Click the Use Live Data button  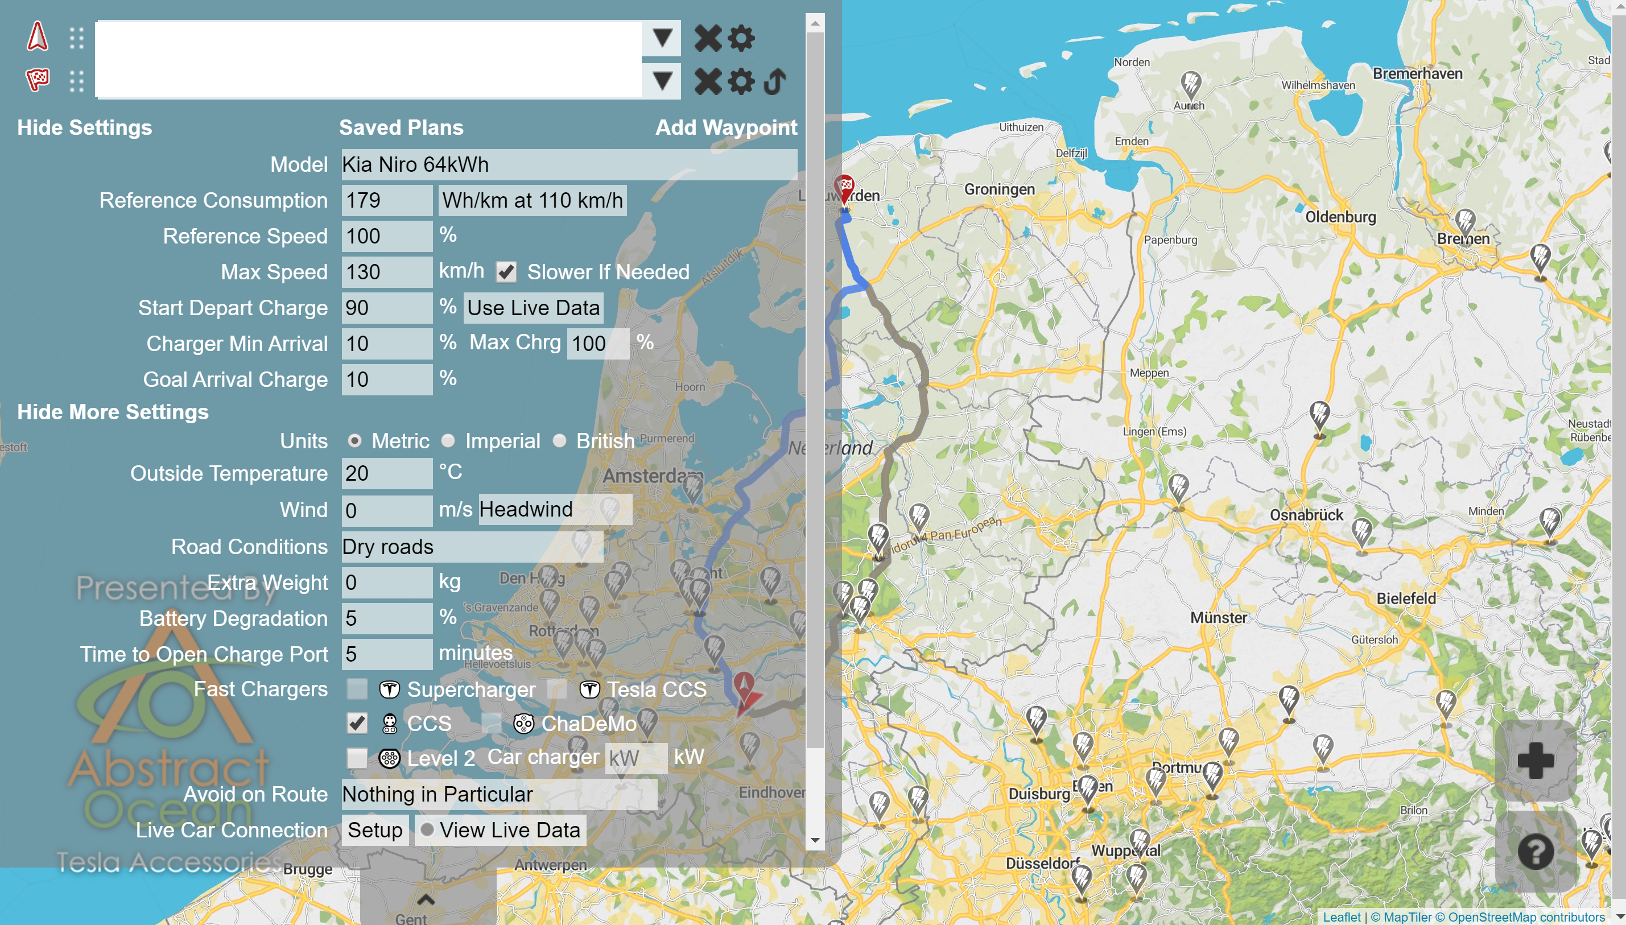(x=533, y=308)
